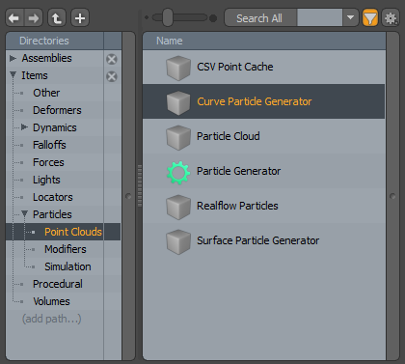
Task: Select the Modifiers tree item
Action: coord(66,249)
